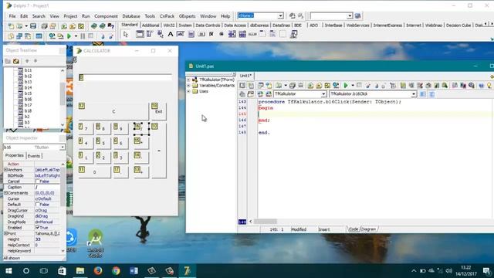Viewport: 494px width, 278px height.
Task: Click the lightbulb icon in editor toolbar
Action: 489,86
